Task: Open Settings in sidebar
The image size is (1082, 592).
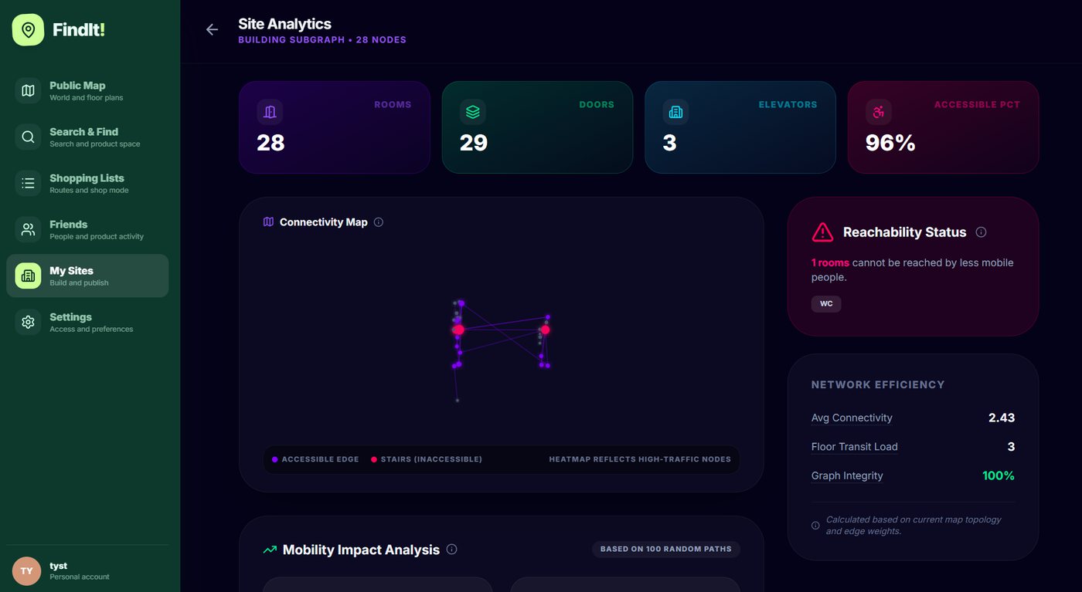Action: (x=87, y=322)
